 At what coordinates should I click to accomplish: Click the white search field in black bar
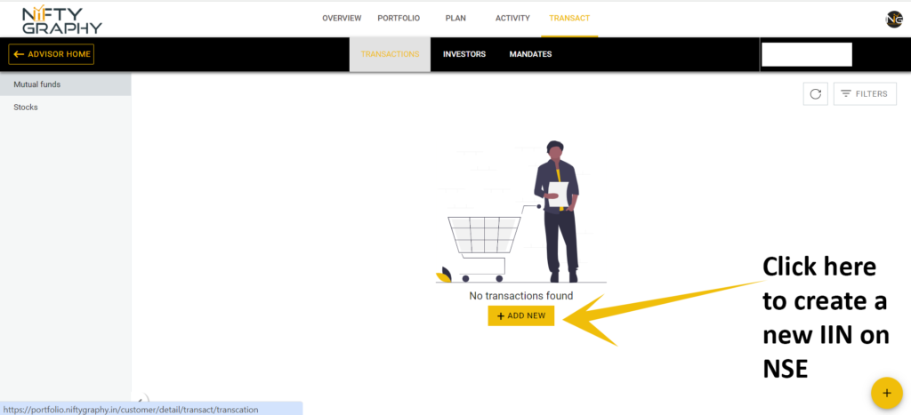coord(806,54)
